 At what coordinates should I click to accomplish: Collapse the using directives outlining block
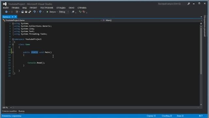point(13,24)
